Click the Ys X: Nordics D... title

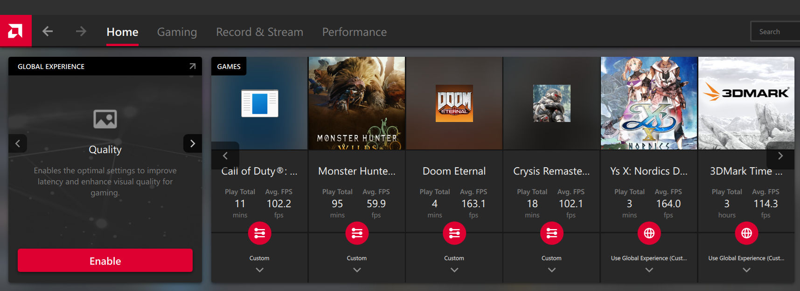(649, 171)
